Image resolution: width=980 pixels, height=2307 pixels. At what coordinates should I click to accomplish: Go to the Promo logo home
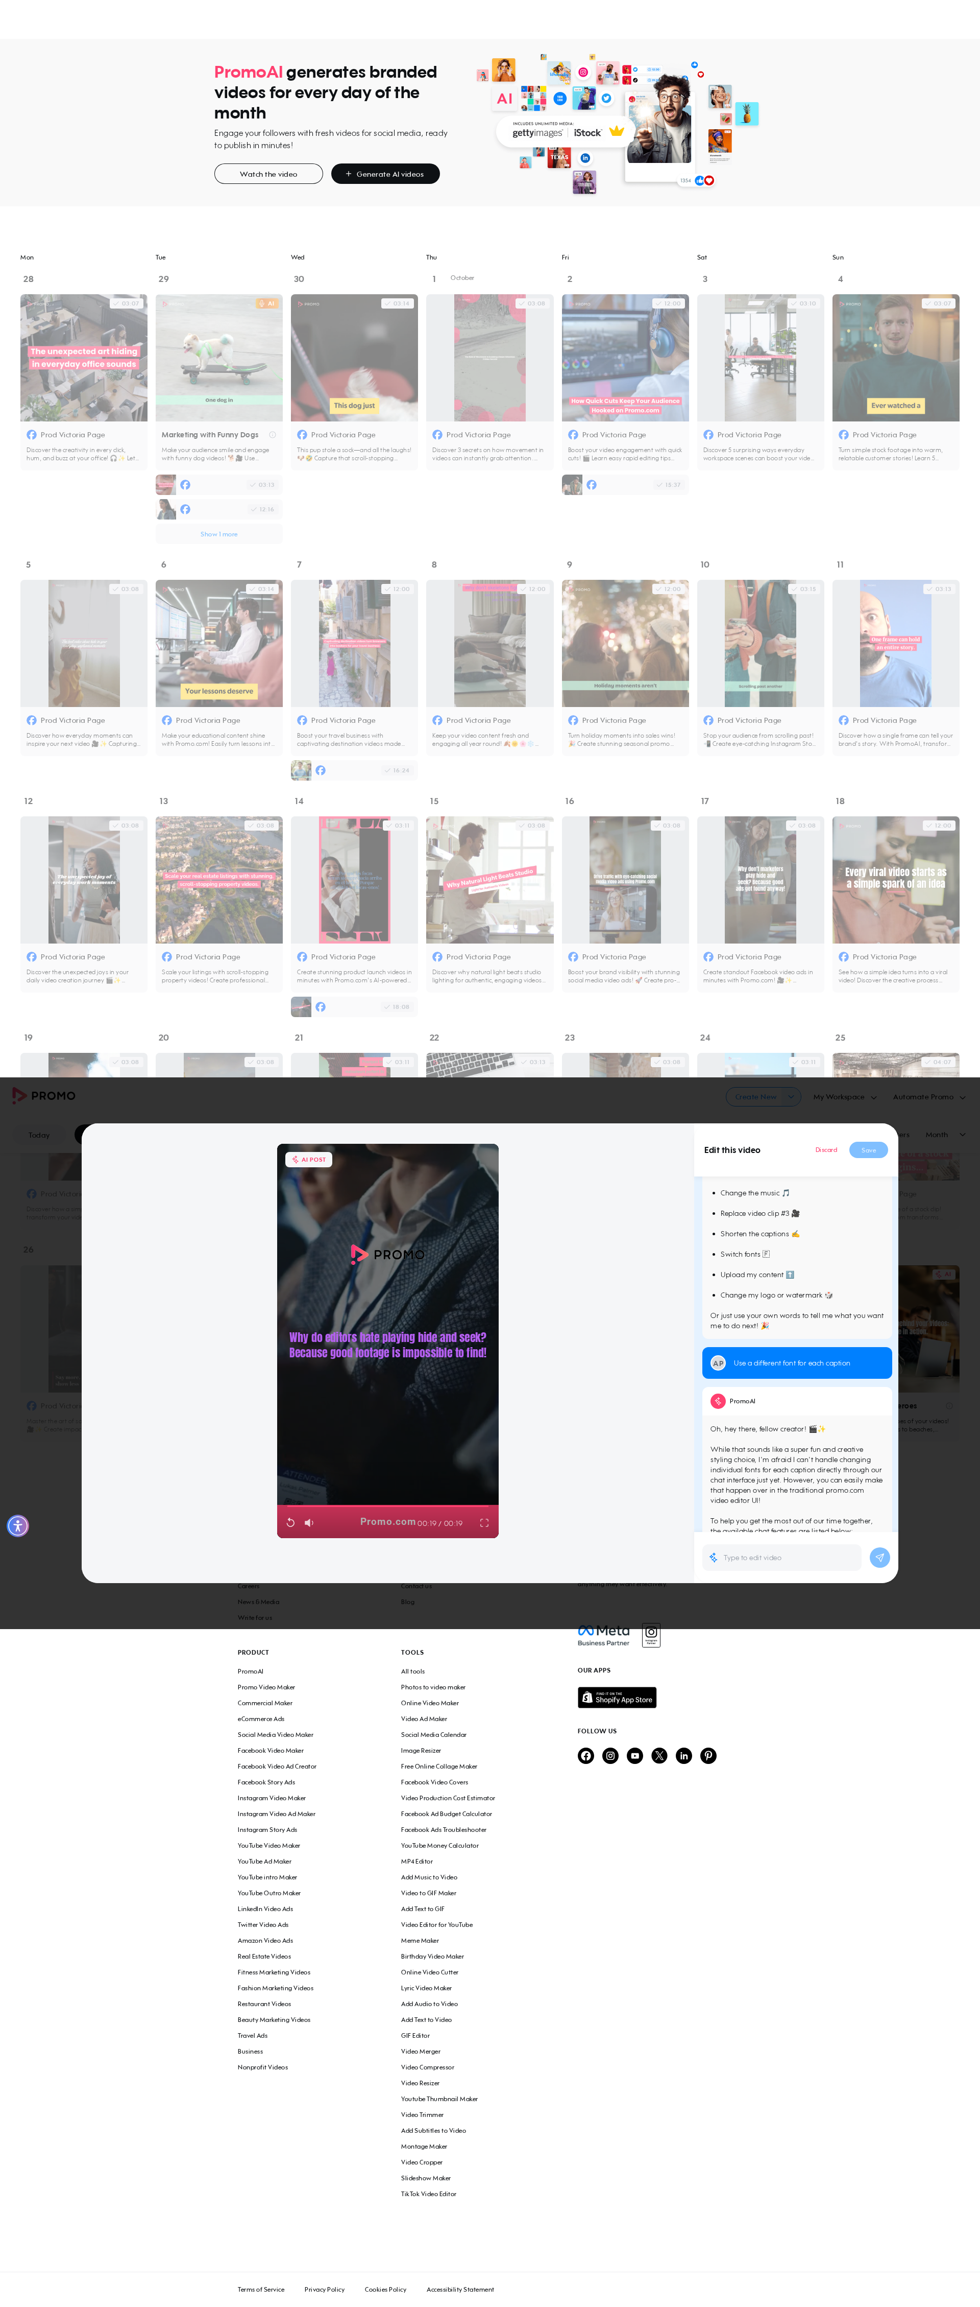coord(43,1095)
